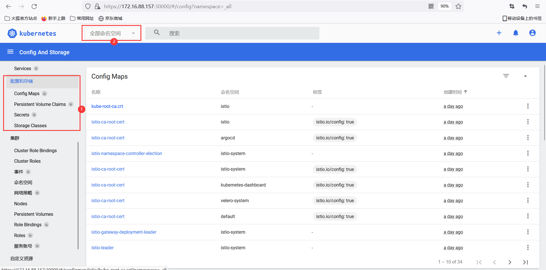Reload the page with refresh icon
Image resolution: width=546 pixels, height=270 pixels.
coord(34,6)
